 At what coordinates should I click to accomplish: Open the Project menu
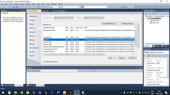click(16, 4)
